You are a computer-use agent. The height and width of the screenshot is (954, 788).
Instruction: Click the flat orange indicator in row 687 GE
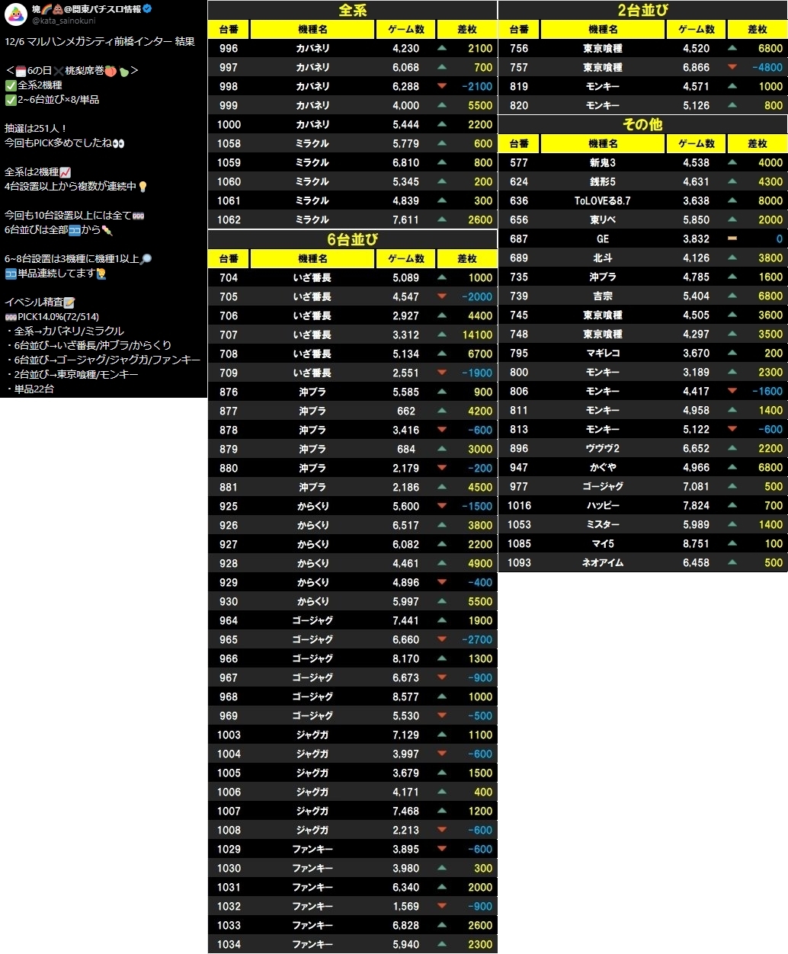click(732, 238)
